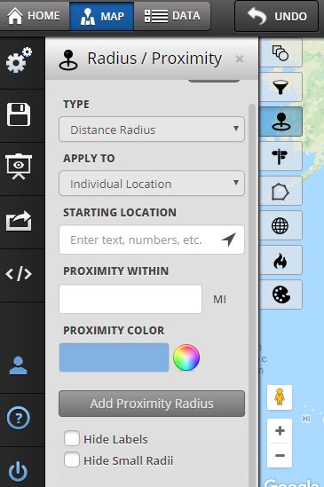The width and height of the screenshot is (324, 487).
Task: Select the grouping shapes tool
Action: coord(281,52)
